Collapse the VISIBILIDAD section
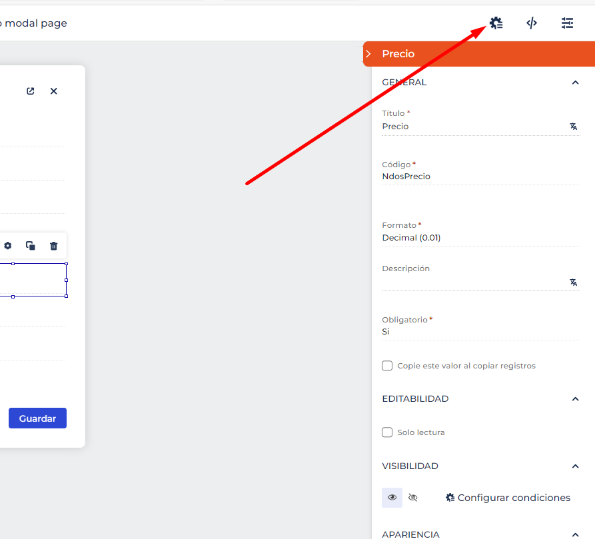 pyautogui.click(x=575, y=466)
